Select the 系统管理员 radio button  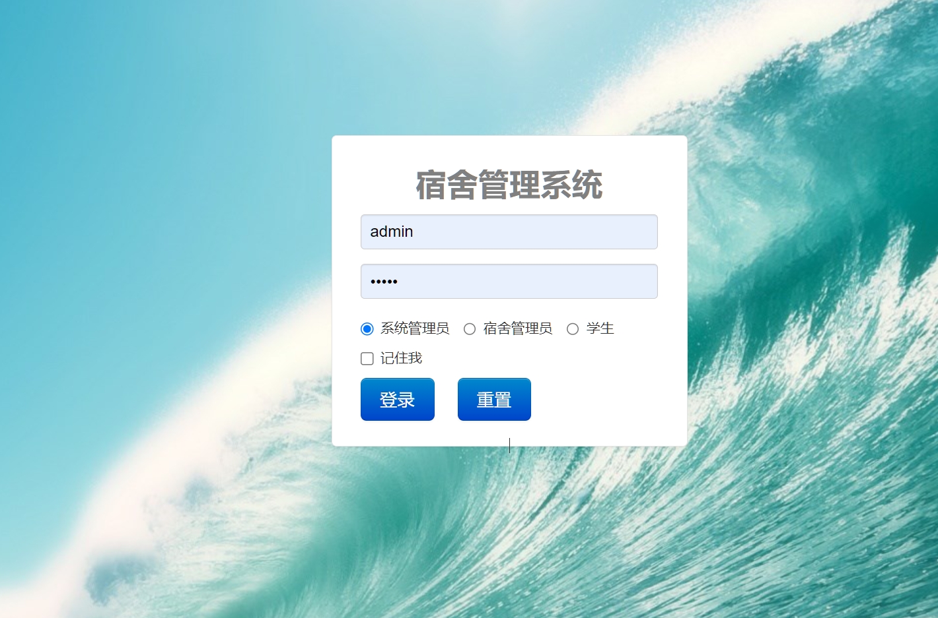pyautogui.click(x=367, y=328)
